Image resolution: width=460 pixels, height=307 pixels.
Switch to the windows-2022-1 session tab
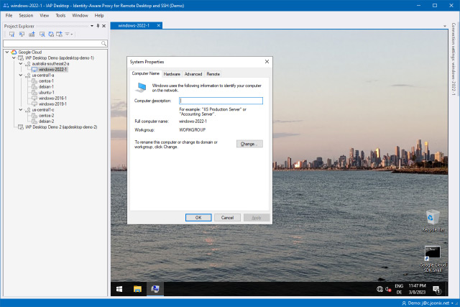click(134, 26)
